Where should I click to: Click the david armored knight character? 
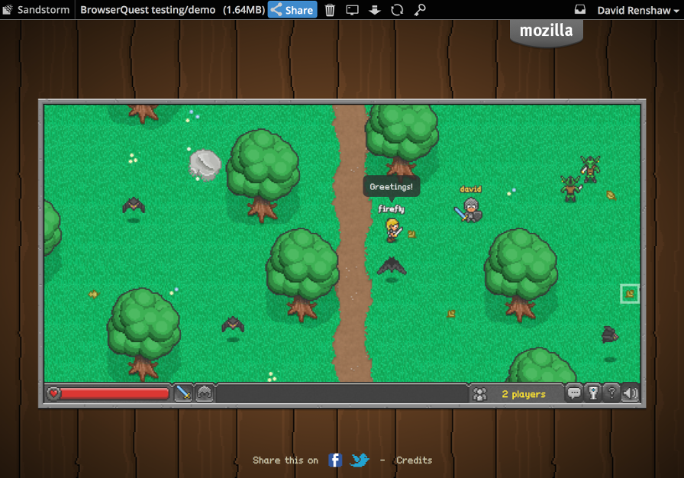click(x=469, y=211)
